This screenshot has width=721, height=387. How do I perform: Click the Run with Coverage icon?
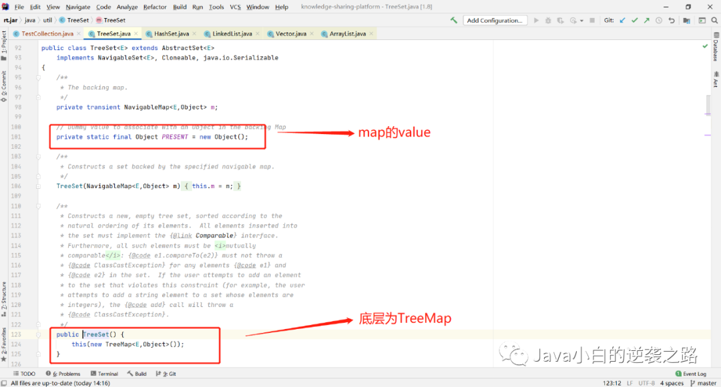(x=560, y=20)
